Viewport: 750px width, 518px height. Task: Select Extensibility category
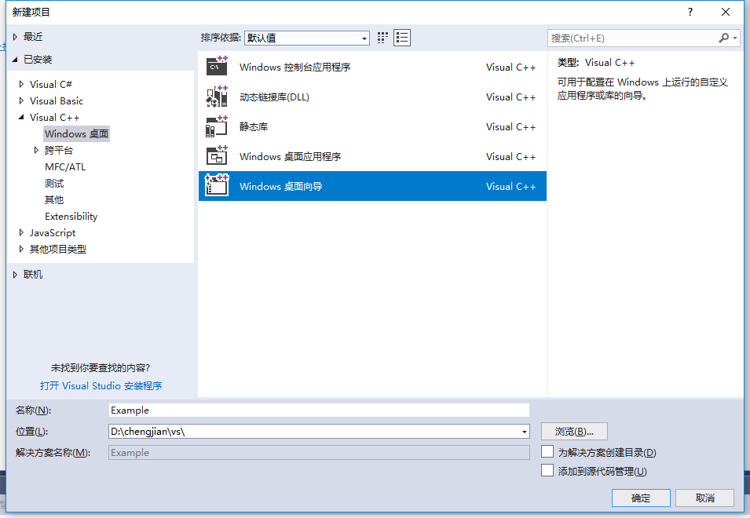(x=71, y=217)
